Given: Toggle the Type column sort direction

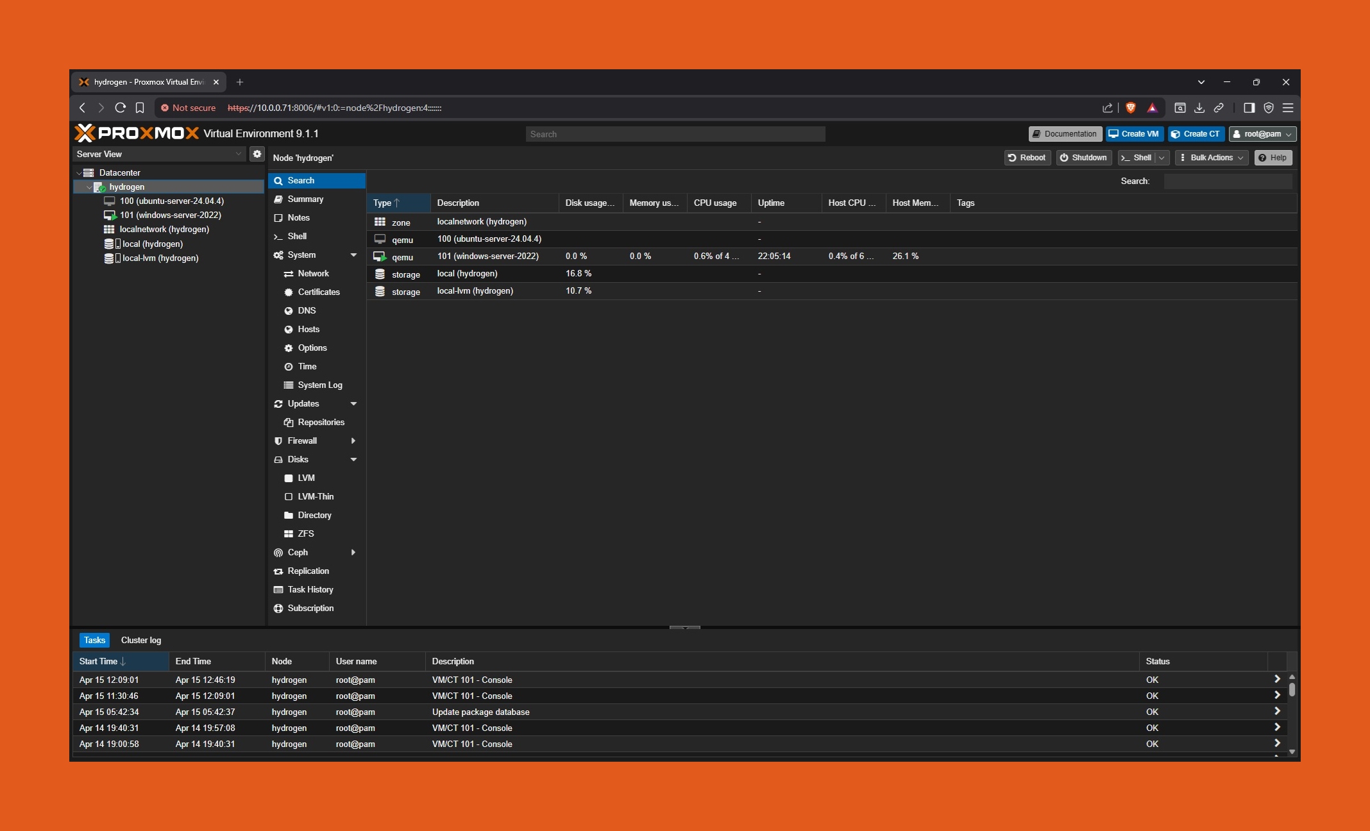Looking at the screenshot, I should [386, 203].
